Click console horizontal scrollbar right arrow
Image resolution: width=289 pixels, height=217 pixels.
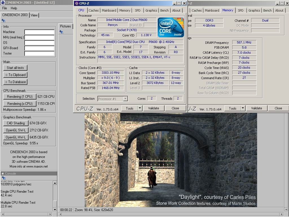[x=50, y=214]
